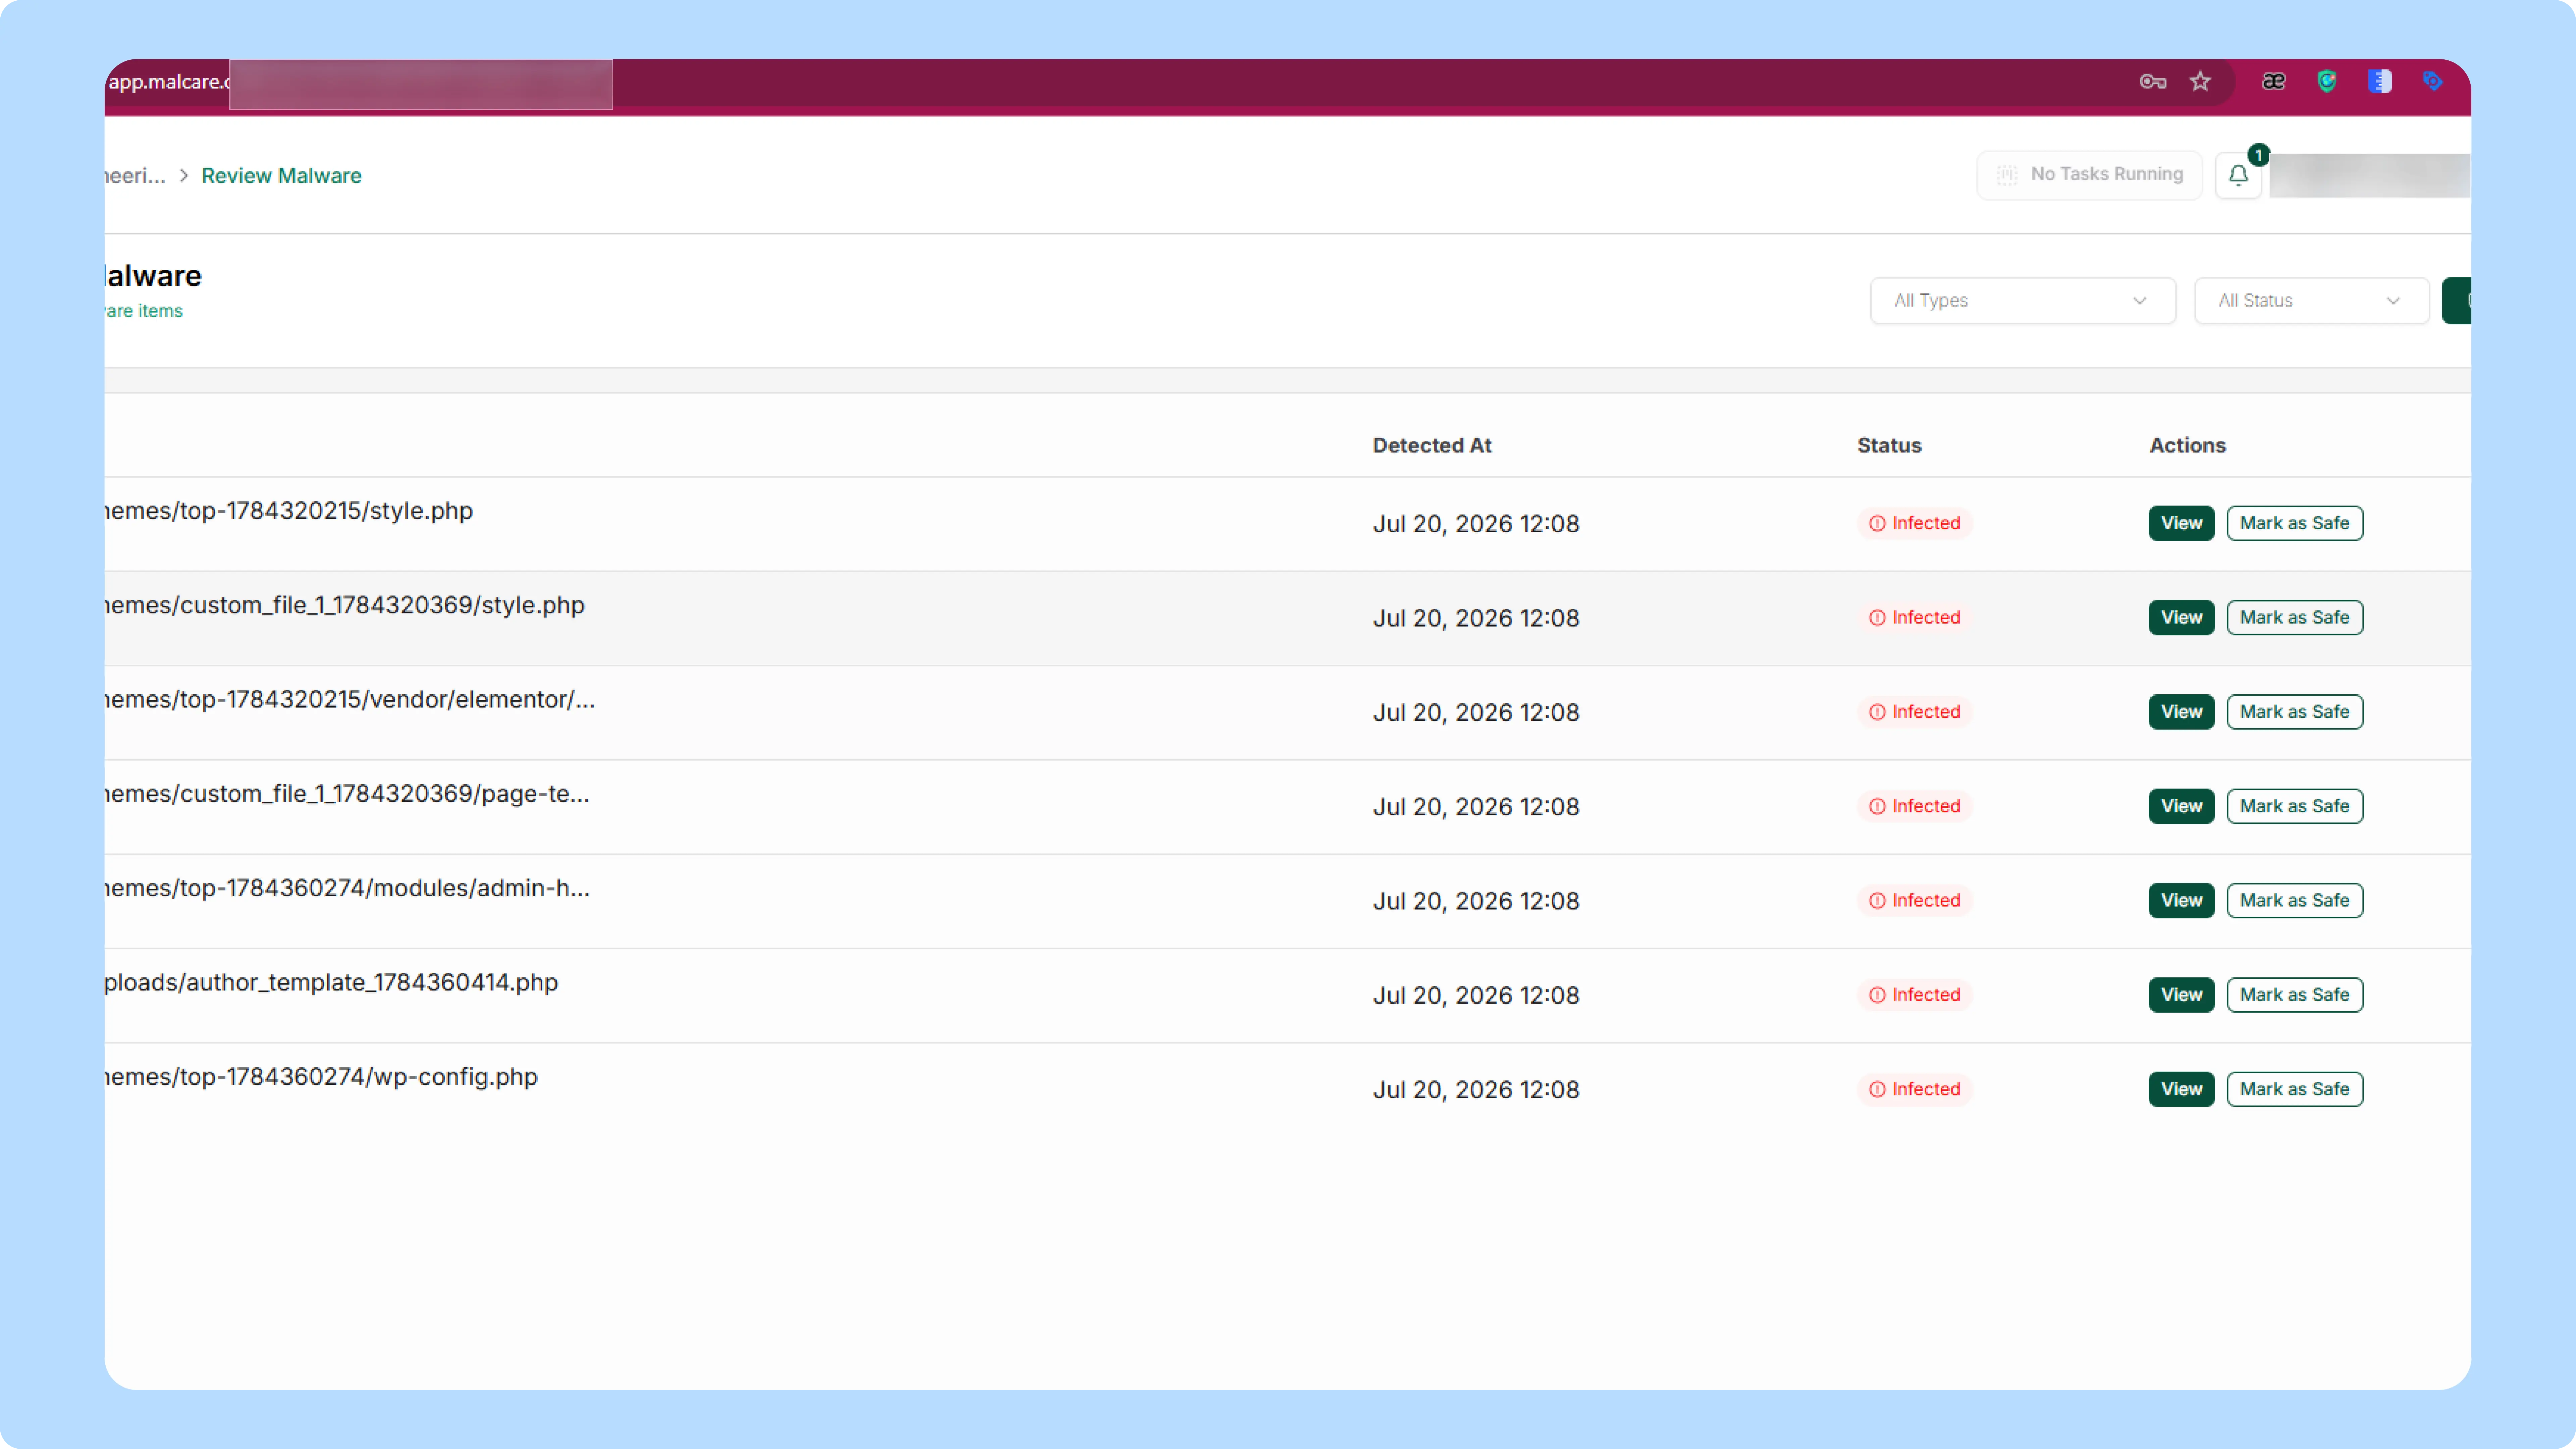2576x1449 pixels.
Task: Open the green shield extension icon
Action: pyautogui.click(x=2327, y=82)
